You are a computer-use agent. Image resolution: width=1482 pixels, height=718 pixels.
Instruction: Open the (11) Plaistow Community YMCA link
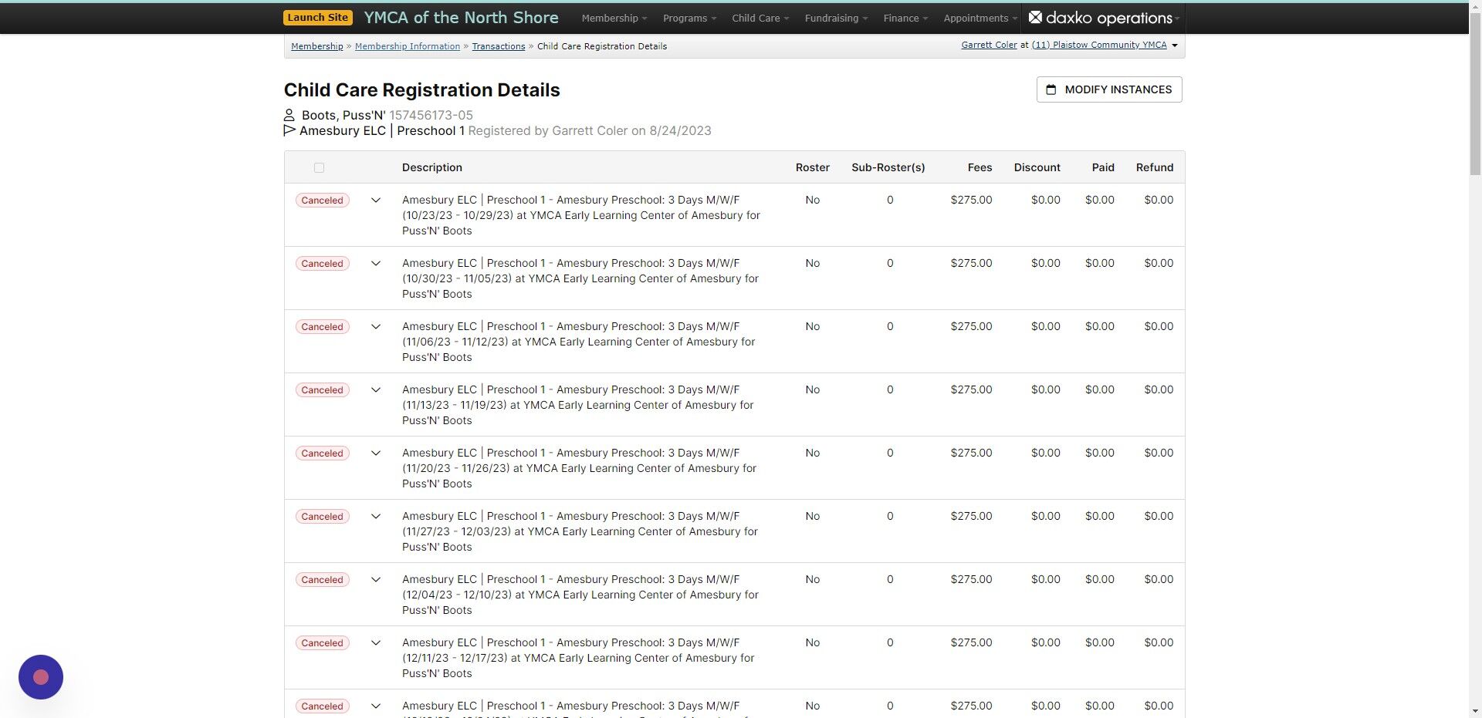click(1099, 45)
